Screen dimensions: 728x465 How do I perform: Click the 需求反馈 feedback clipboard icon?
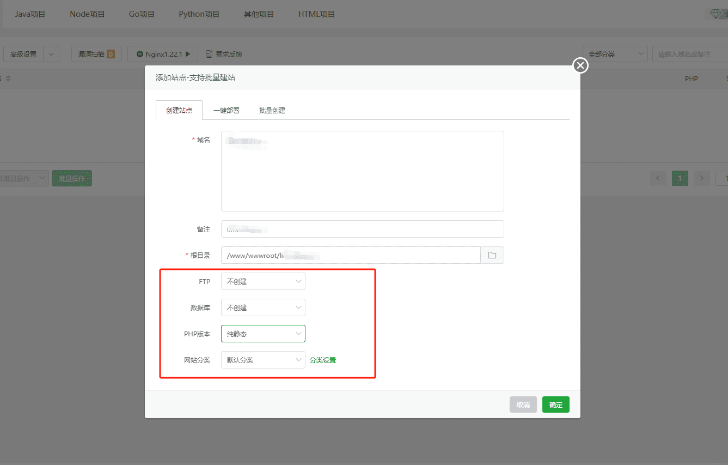pos(209,53)
